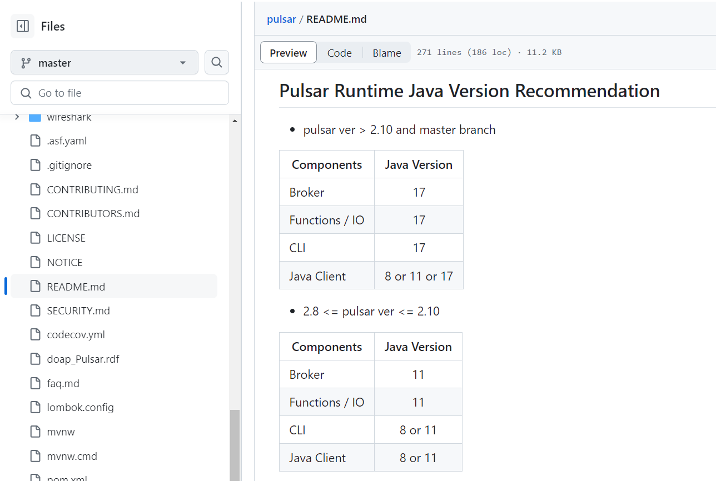Open CONTRIBUTORS.md in file tree
Screen dimensions: 716x481
(x=93, y=214)
